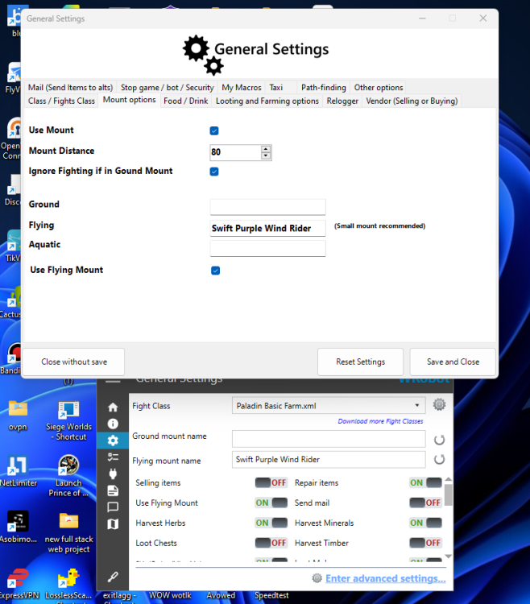Open the checklist icon in WRobot sidebar

tap(113, 457)
